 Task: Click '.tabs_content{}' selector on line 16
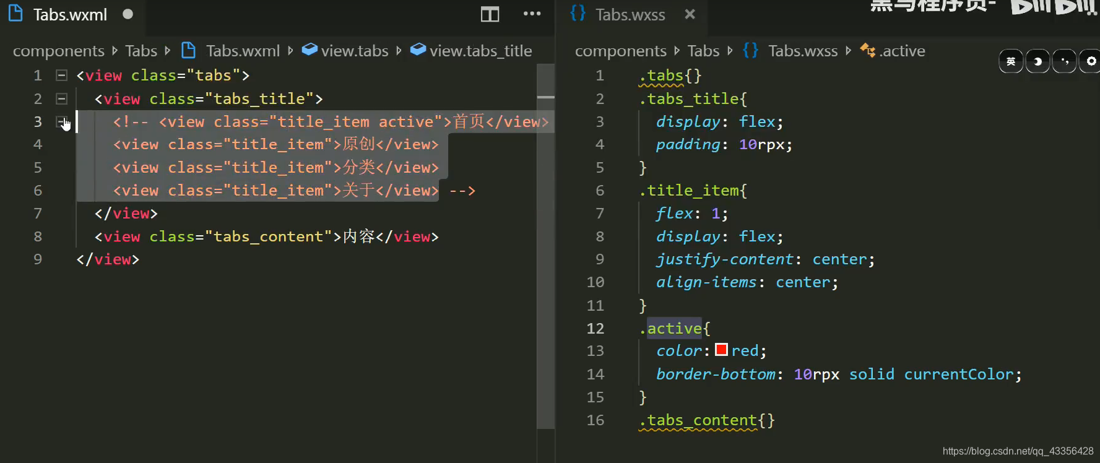coord(707,420)
